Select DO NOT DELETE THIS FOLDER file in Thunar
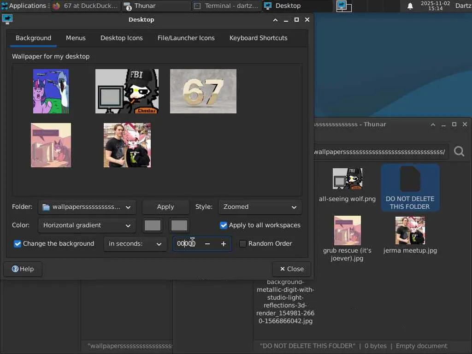 (x=410, y=188)
